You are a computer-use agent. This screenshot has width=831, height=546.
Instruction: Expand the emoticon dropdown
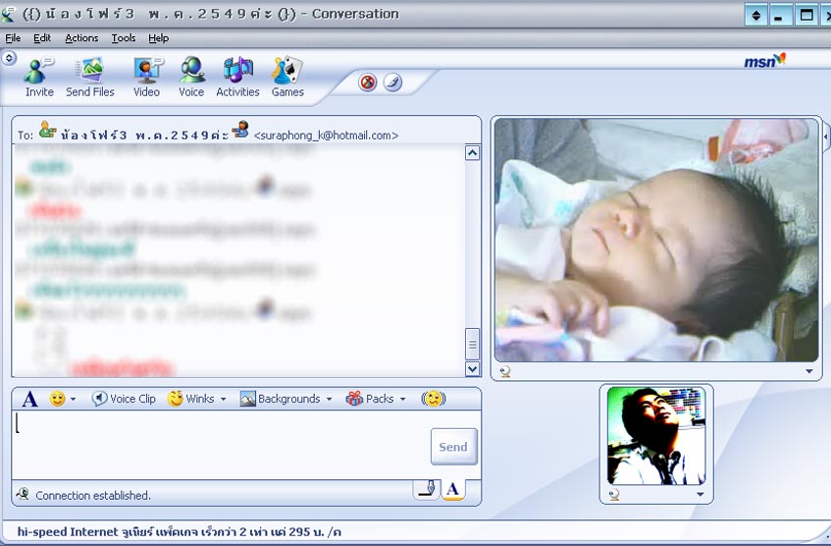[x=73, y=400]
